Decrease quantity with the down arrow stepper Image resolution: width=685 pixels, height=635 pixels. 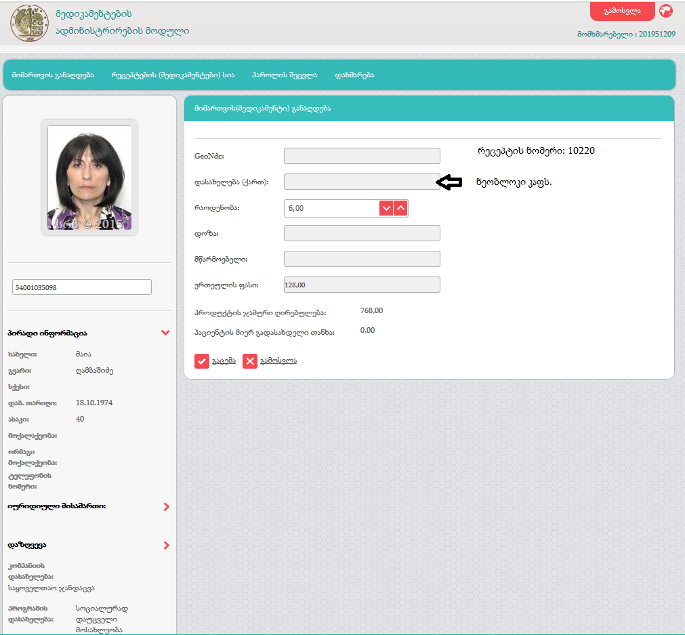pyautogui.click(x=386, y=208)
